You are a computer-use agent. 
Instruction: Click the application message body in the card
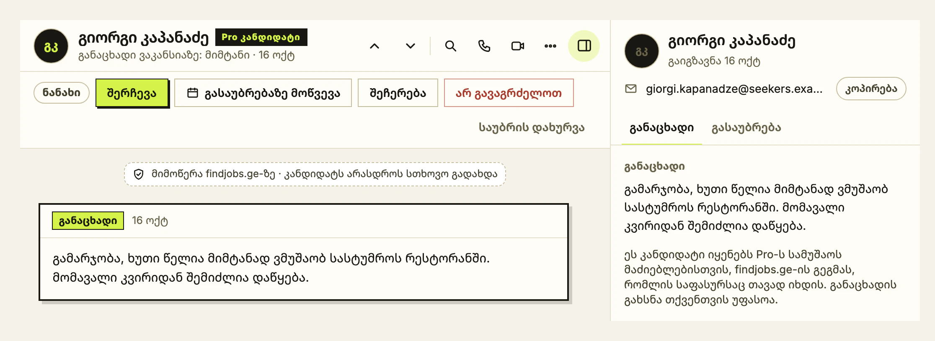(x=271, y=268)
